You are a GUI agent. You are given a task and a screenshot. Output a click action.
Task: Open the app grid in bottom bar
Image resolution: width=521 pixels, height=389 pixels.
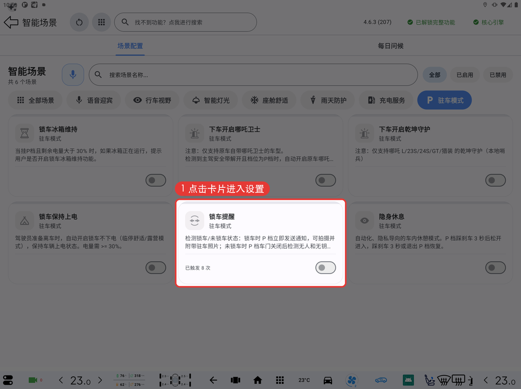click(280, 380)
